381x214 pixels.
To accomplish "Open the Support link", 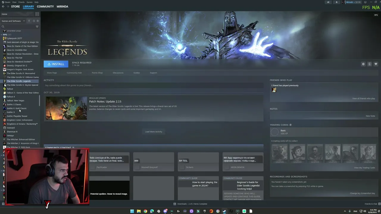I will [x=153, y=73].
